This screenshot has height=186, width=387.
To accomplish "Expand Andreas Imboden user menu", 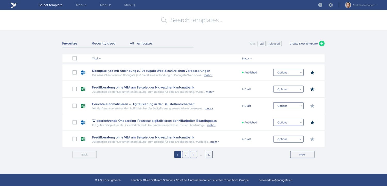I will [365, 5].
